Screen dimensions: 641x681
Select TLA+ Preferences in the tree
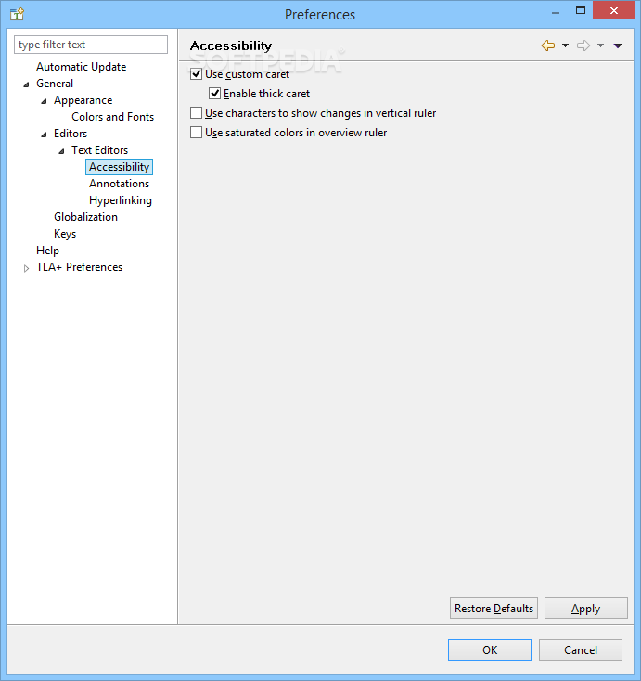[80, 267]
